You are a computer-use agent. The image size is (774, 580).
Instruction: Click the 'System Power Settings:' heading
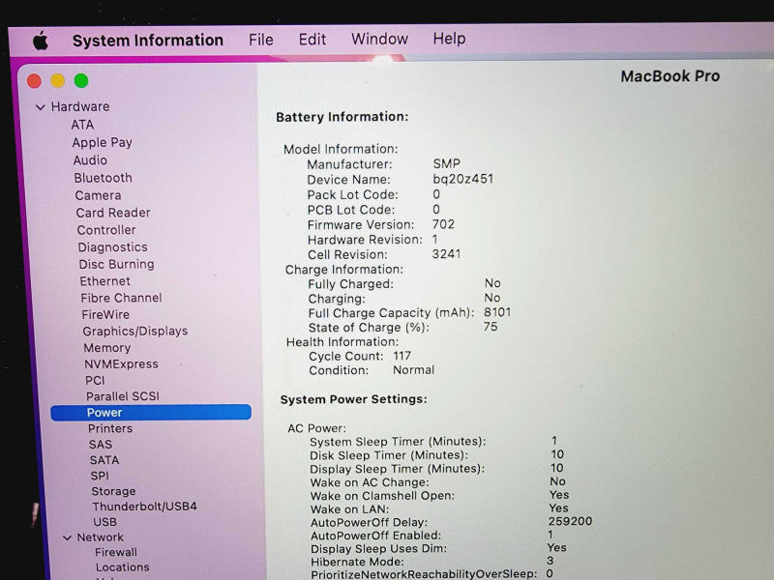pos(354,399)
